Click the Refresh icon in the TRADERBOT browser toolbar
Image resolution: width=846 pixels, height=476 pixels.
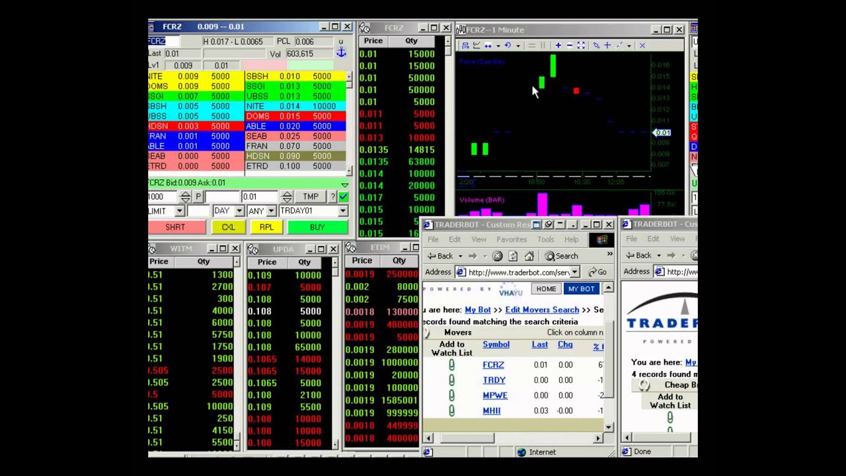(513, 256)
